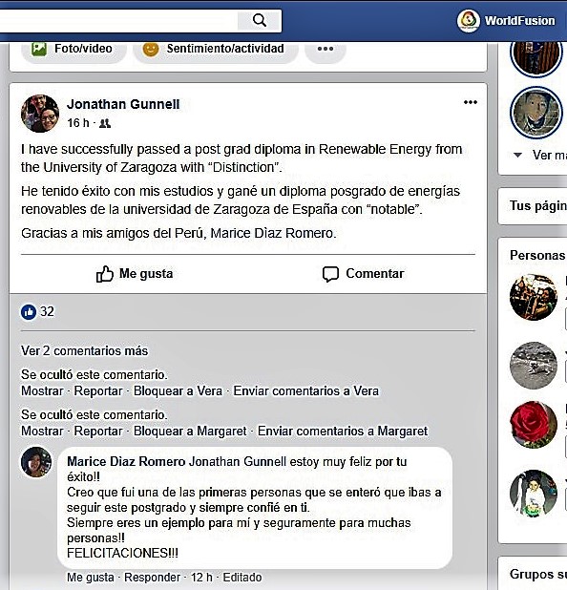Click the friends audience icon beside 16 h

(105, 123)
